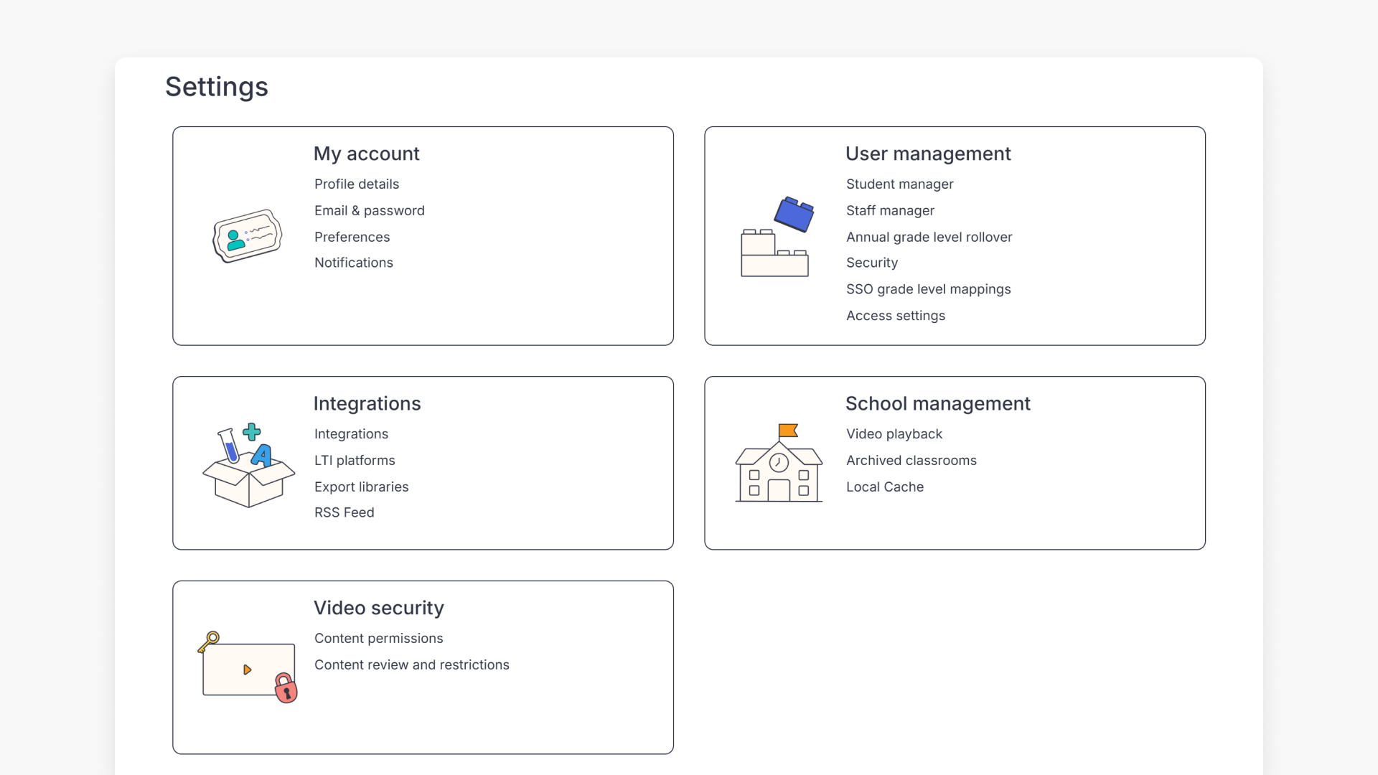The height and width of the screenshot is (775, 1378).
Task: Select Preferences under My account
Action: (x=352, y=237)
